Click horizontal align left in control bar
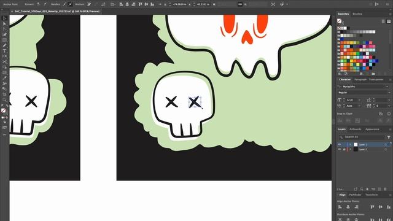 click(x=122, y=4)
